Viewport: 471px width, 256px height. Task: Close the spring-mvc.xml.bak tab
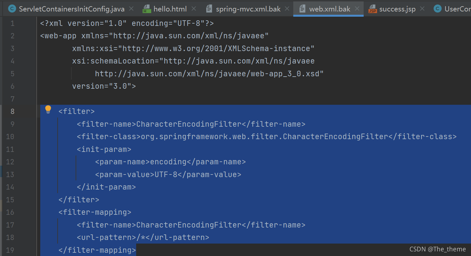coord(287,9)
